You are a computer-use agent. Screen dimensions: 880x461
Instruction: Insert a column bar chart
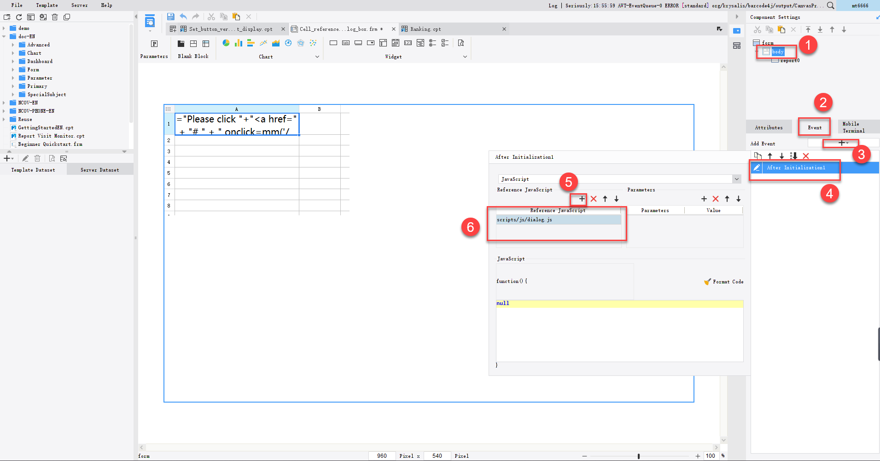pos(239,43)
